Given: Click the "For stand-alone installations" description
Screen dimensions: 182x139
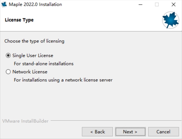Looking at the screenshot, I should (44, 64).
